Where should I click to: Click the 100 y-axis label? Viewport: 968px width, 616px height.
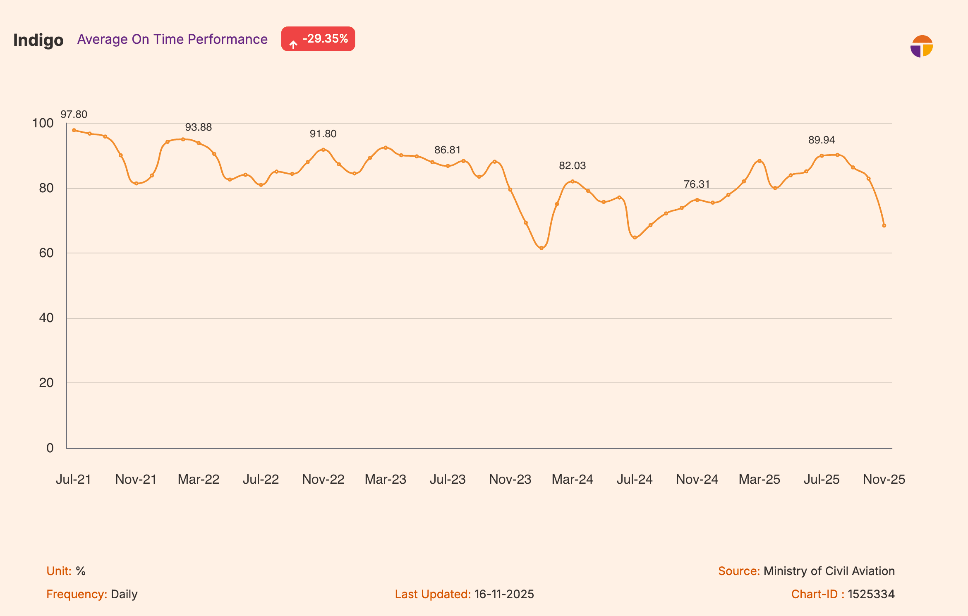pyautogui.click(x=43, y=123)
